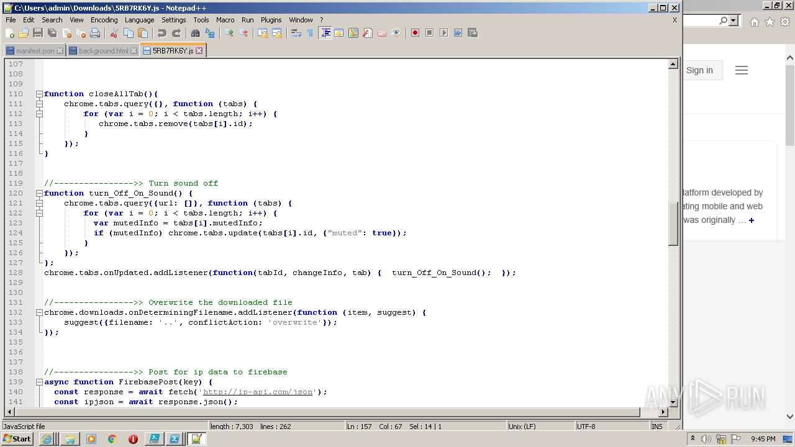Paste the clipboard with the Paste toolbar icon

click(143, 33)
